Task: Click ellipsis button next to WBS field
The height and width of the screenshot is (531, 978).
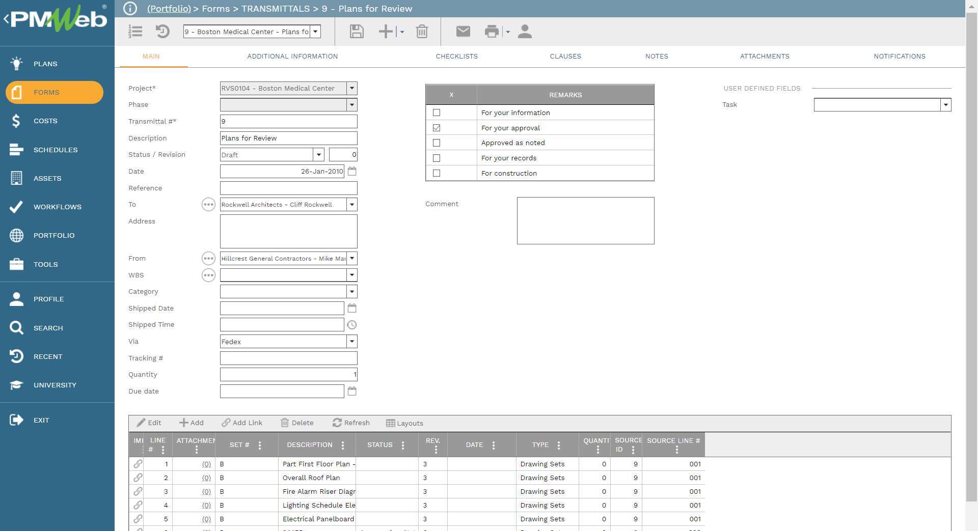Action: [208, 275]
